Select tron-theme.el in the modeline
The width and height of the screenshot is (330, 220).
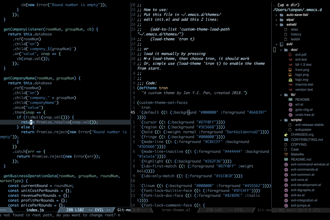pyautogui.click(x=176, y=210)
